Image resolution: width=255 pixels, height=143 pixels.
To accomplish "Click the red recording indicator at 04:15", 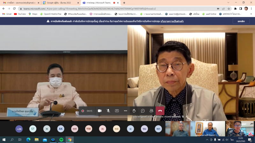I will click(83, 111).
